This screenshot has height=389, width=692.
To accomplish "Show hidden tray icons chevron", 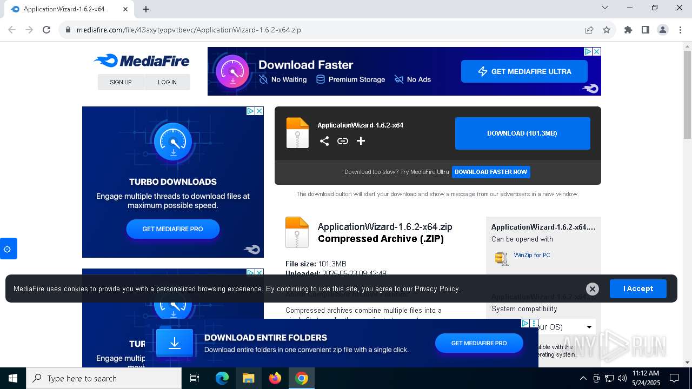I will point(583,378).
